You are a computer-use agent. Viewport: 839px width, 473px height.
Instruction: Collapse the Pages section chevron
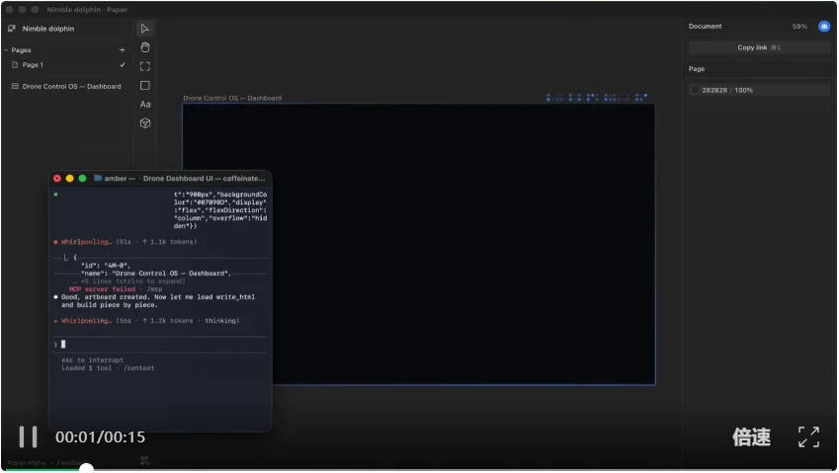pos(6,49)
